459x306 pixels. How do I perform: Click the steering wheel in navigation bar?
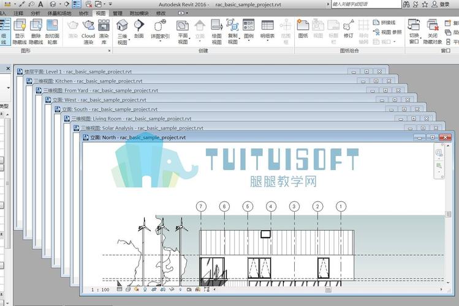click(x=439, y=153)
